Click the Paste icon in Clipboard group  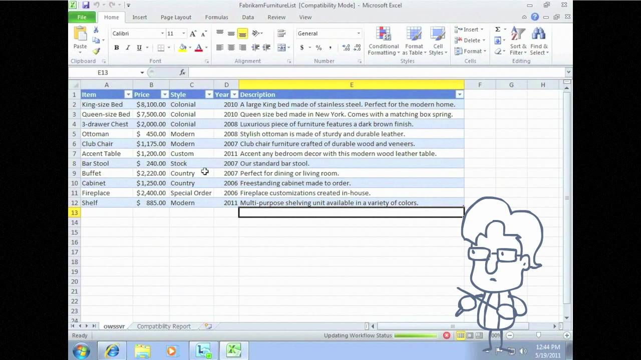click(80, 33)
